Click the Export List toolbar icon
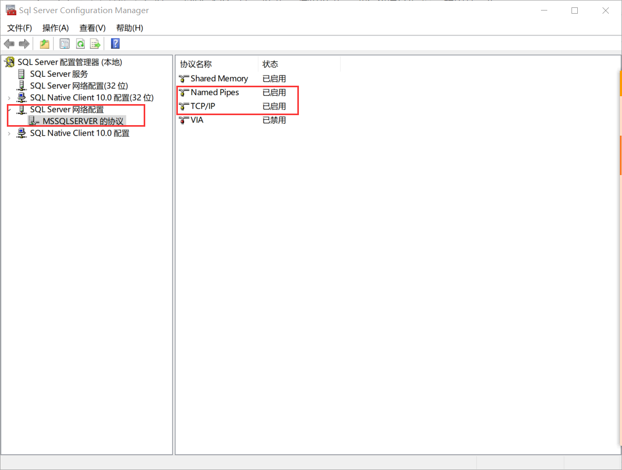Screen dimensions: 622x470 point(95,44)
